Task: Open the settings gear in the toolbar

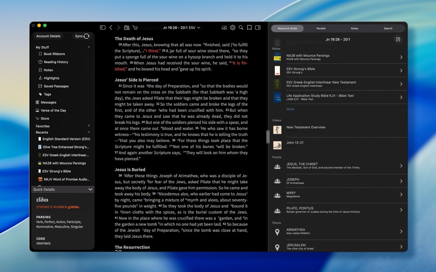Action: (233, 27)
